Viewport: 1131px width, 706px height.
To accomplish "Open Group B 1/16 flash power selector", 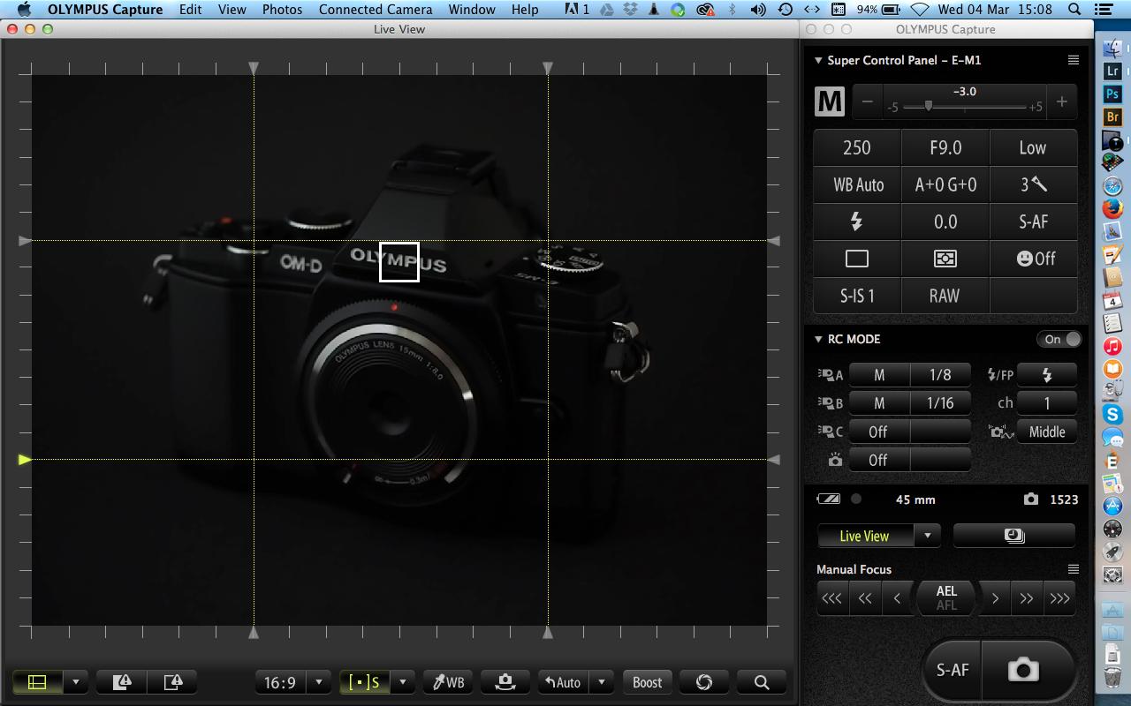I will [940, 403].
